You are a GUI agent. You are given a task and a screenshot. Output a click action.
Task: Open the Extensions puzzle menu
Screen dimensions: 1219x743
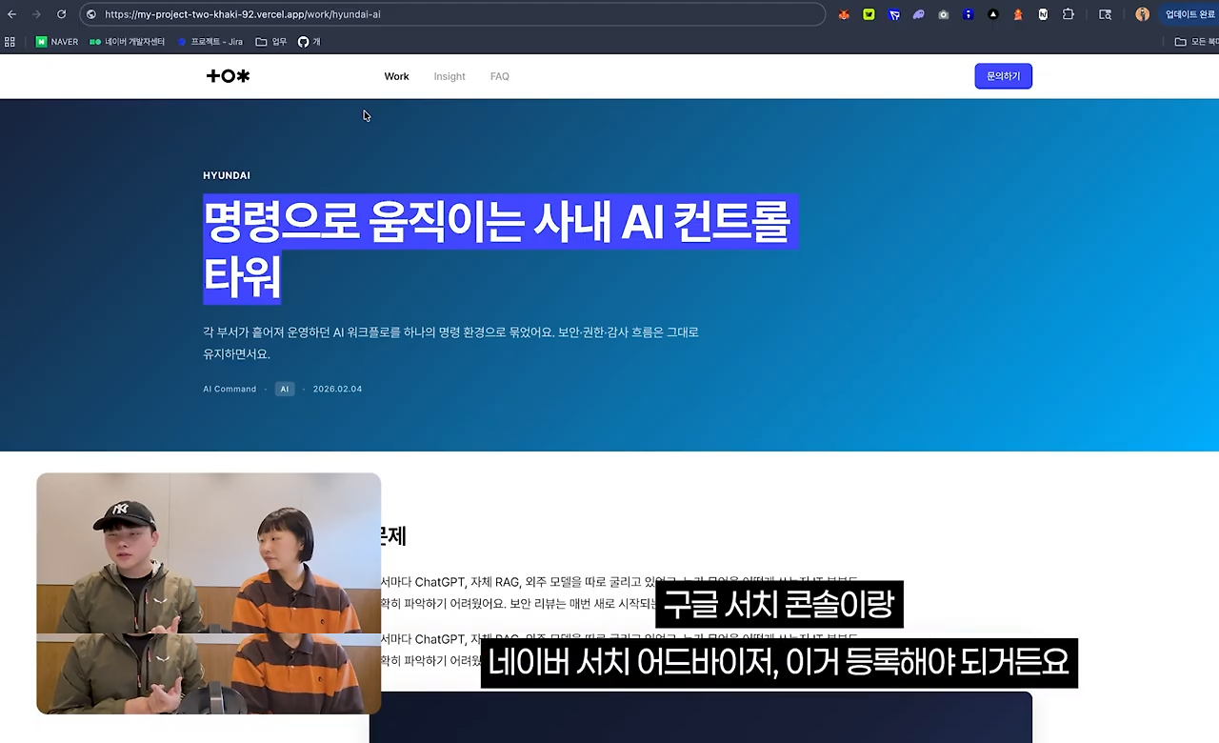click(1068, 14)
